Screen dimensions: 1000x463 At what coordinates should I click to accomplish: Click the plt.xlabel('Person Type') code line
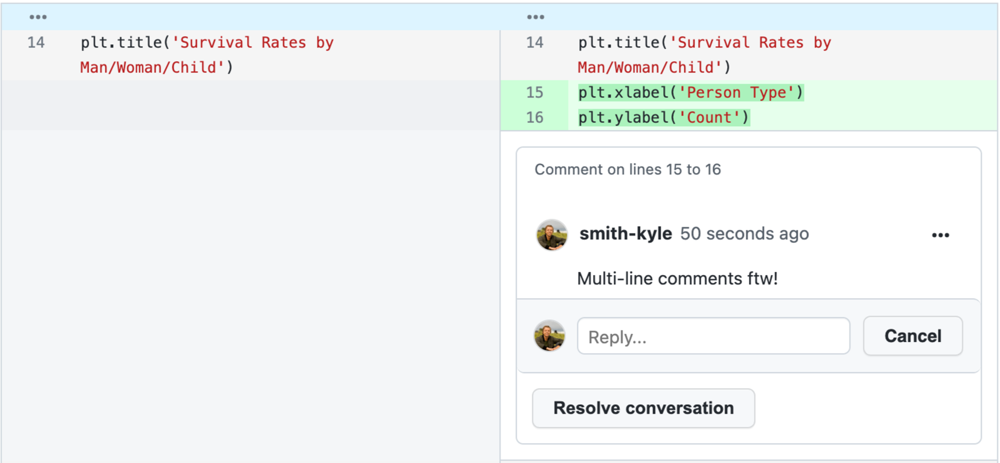(690, 93)
